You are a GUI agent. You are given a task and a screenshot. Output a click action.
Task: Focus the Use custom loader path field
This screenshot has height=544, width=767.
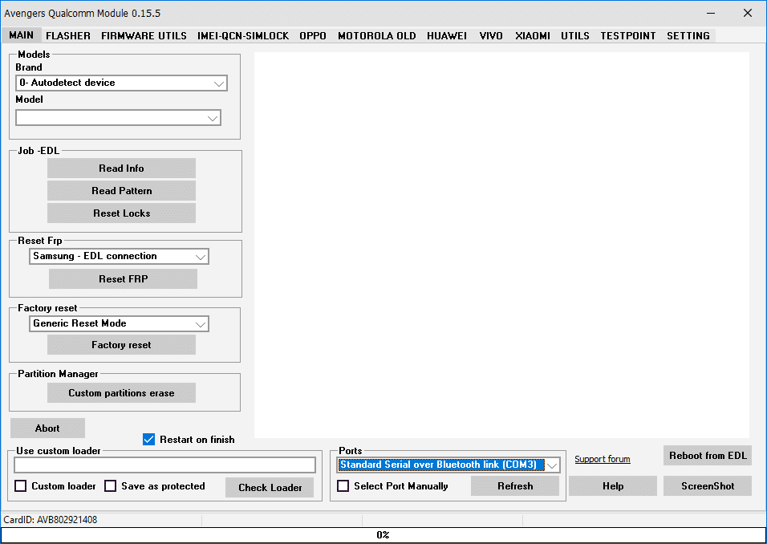164,465
